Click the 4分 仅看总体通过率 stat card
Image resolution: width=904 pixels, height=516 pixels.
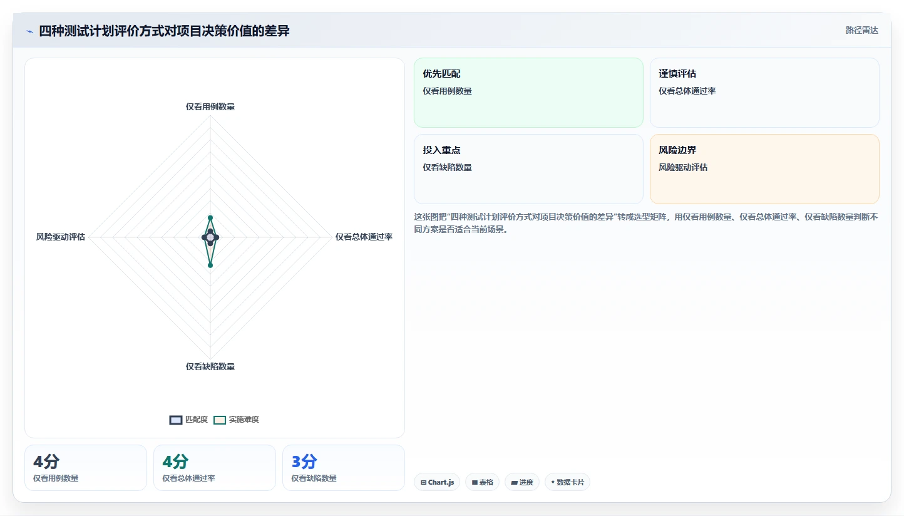[215, 468]
